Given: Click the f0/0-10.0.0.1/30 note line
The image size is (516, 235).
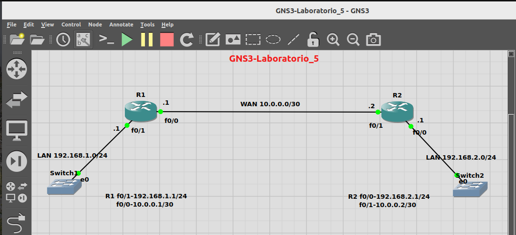Looking at the screenshot, I should tap(145, 204).
